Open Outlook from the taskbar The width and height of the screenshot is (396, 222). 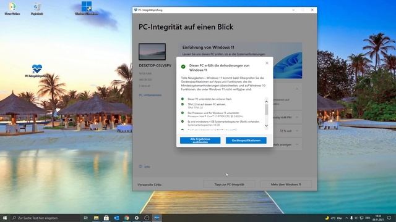pyautogui.click(x=116, y=218)
